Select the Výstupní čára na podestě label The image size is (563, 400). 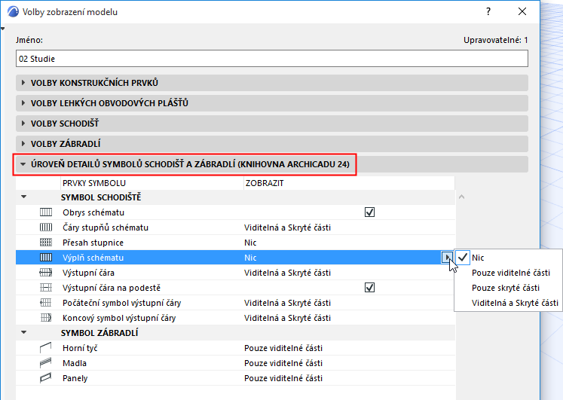coord(112,288)
